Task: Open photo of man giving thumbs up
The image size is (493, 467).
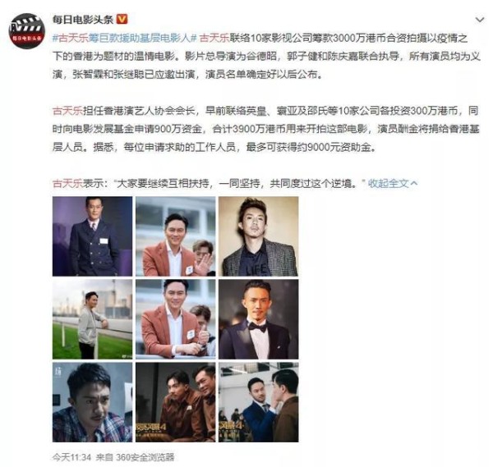Action: click(x=176, y=319)
